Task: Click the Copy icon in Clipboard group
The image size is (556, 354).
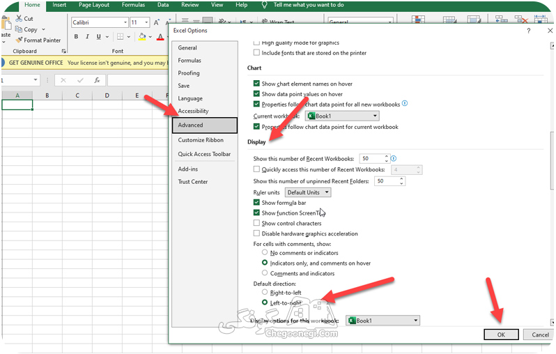Action: click(x=18, y=29)
